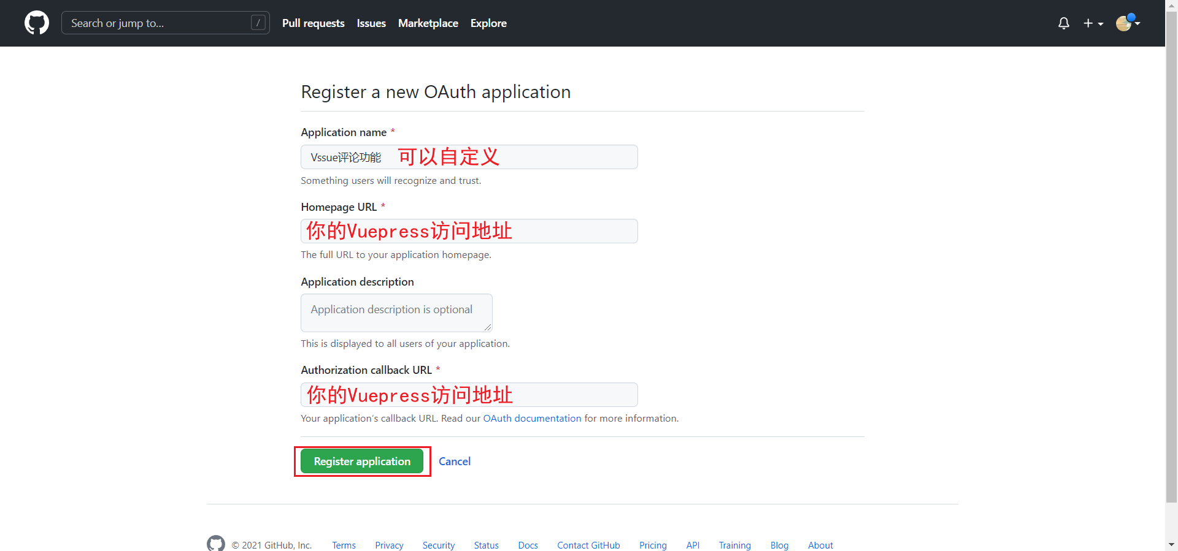1178x551 pixels.
Task: Open the Explore page
Action: (x=488, y=23)
